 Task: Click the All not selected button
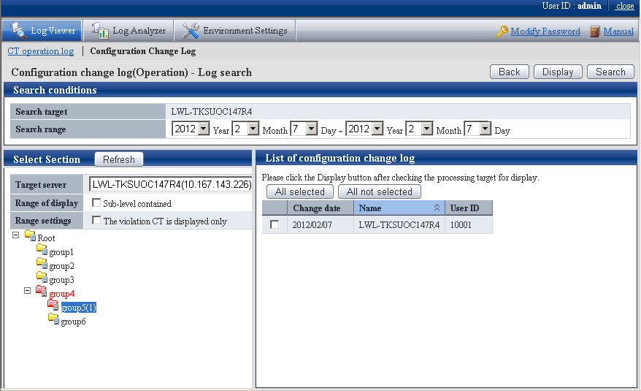pyautogui.click(x=380, y=191)
